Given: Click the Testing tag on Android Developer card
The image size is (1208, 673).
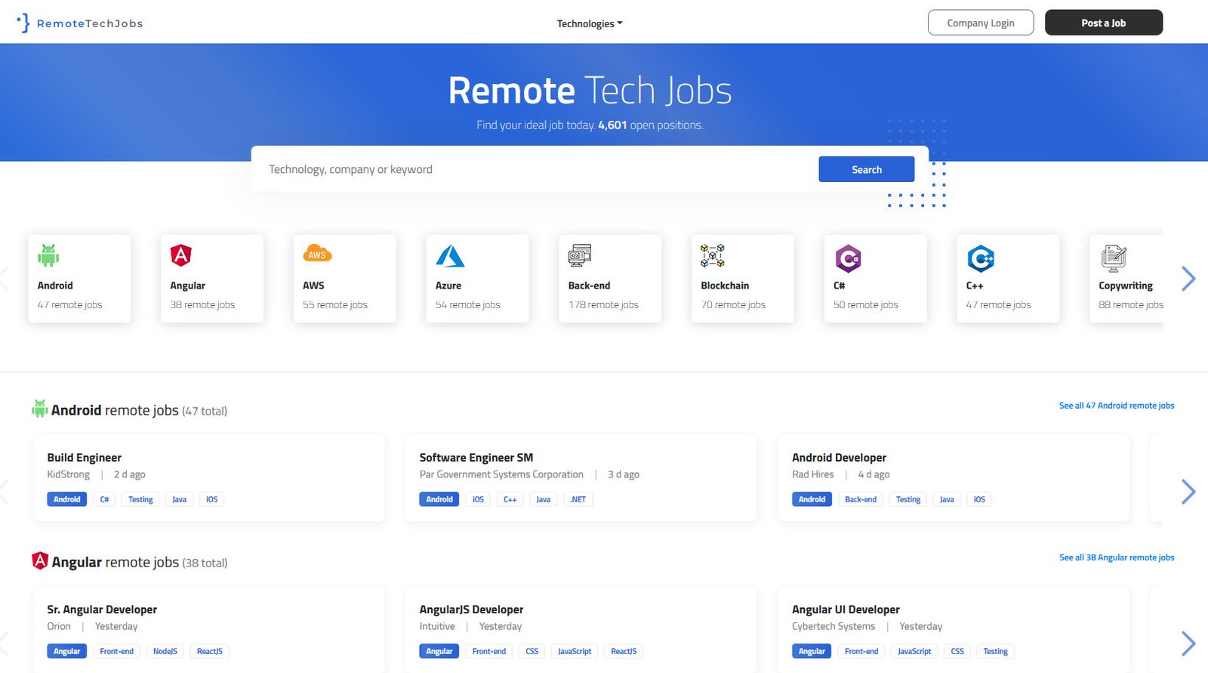Looking at the screenshot, I should (908, 499).
